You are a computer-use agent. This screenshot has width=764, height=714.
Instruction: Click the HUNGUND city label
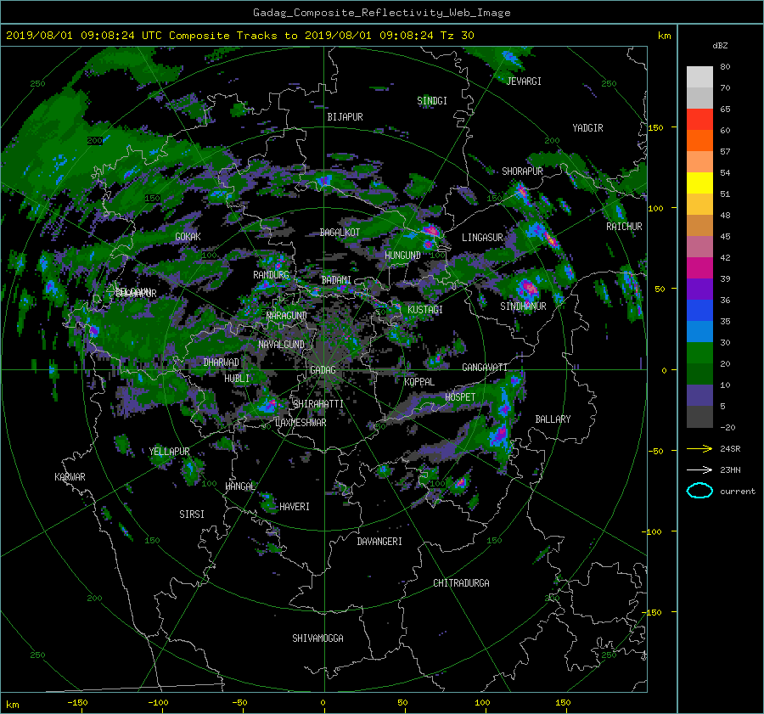click(x=402, y=256)
